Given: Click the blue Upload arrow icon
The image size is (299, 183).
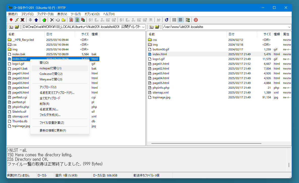Looking at the screenshot, I should (x=36, y=20).
